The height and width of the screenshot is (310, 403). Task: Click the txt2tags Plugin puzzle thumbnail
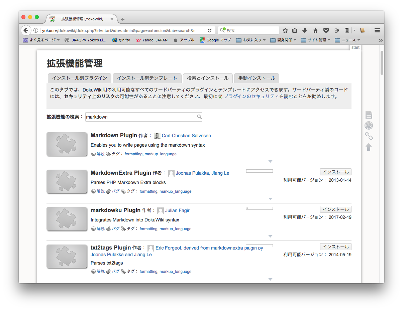[x=67, y=256]
